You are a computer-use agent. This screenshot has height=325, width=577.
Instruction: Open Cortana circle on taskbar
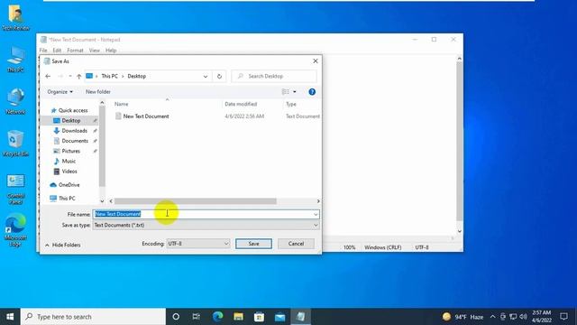click(x=176, y=317)
